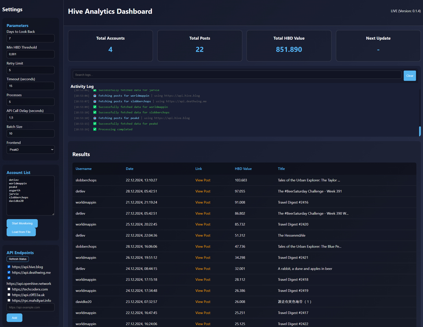Click the Title column header

click(281, 169)
